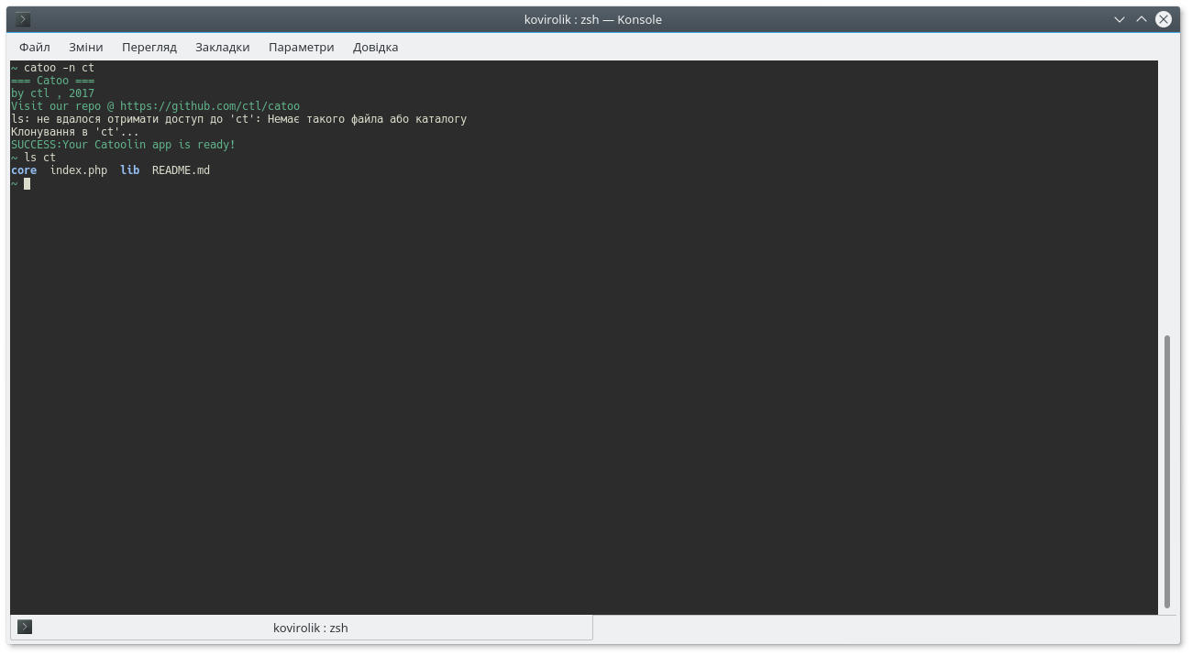Click the ls error line about 'ct'
This screenshot has width=1192, height=656.
click(x=238, y=119)
